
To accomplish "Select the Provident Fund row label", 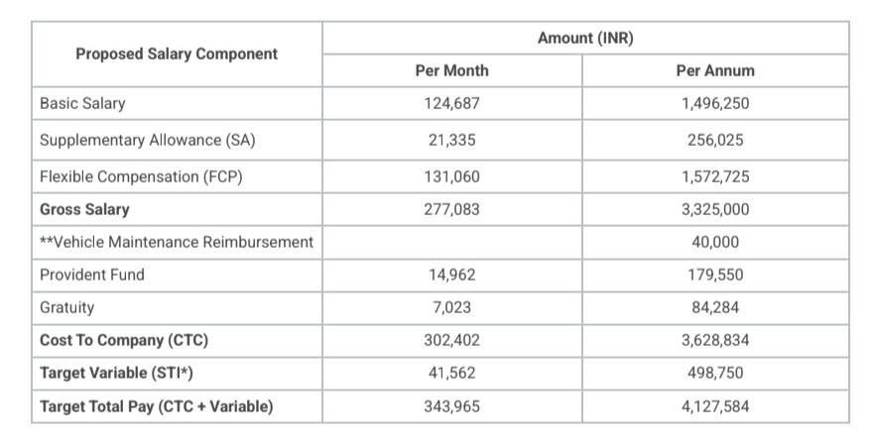I will coord(92,275).
